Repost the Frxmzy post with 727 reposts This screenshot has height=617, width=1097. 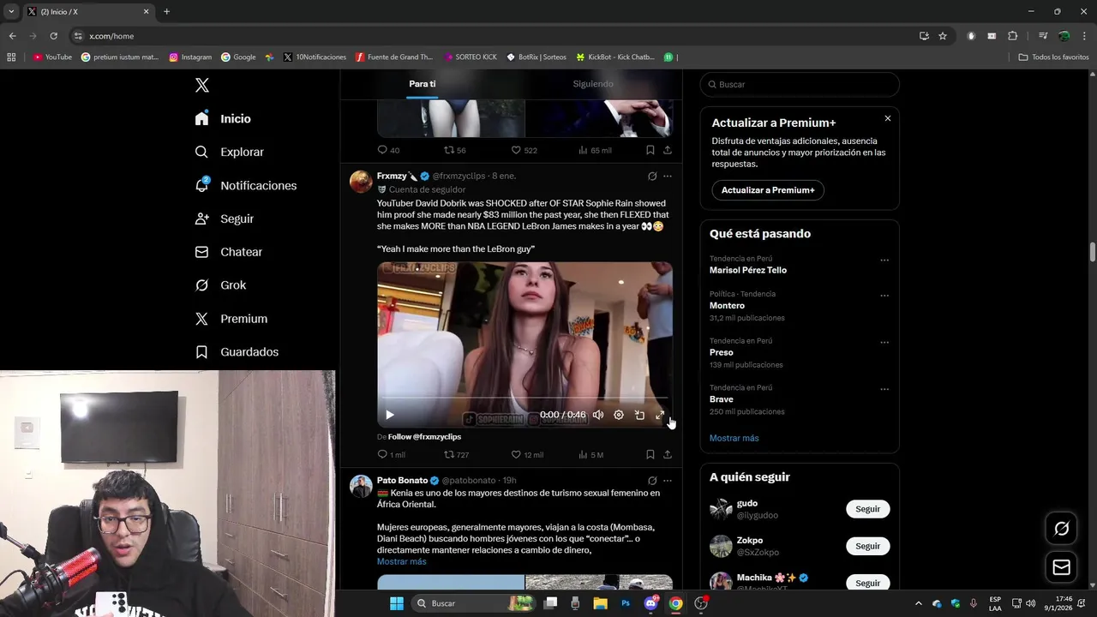456,455
